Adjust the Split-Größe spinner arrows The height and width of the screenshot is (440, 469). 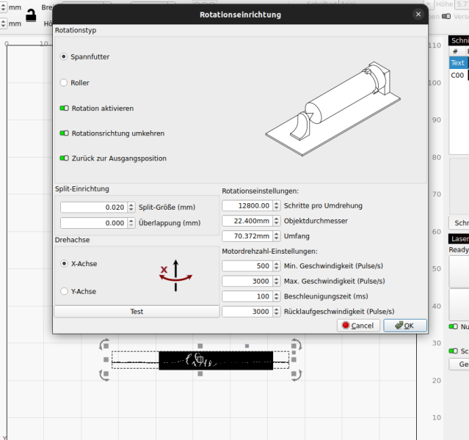click(131, 207)
